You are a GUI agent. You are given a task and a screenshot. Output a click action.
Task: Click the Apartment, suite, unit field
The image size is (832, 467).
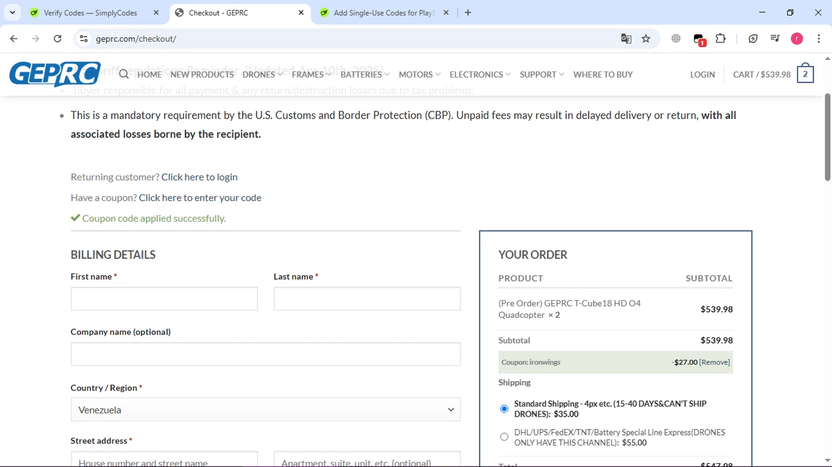pos(367,459)
